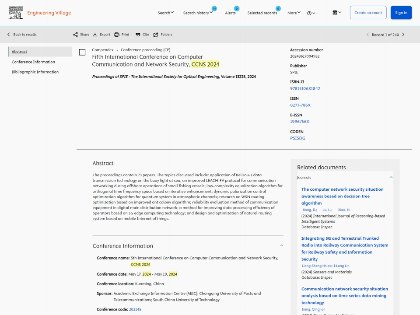The width and height of the screenshot is (420, 315).
Task: Jump to Bibliographic Information in sidebar
Action: [35, 72]
